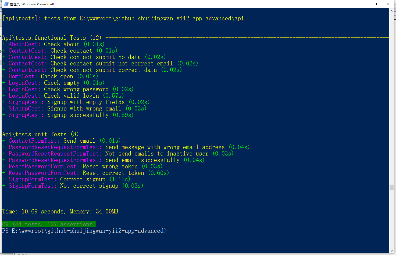Image resolution: width=396 pixels, height=255 pixels.
Task: Click the HomeCest Check open line
Action: point(53,76)
